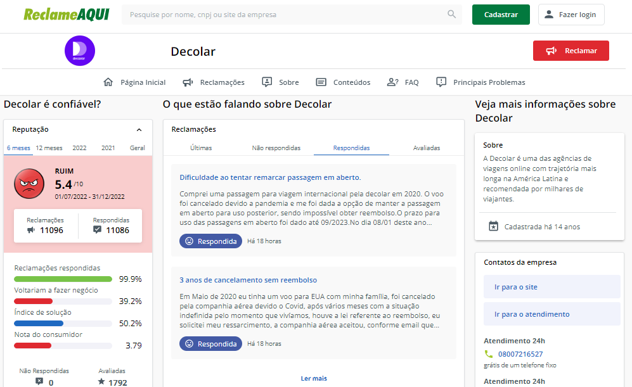Screen dimensions: 632x387
Task: Click Ler mais link
Action: pos(314,378)
